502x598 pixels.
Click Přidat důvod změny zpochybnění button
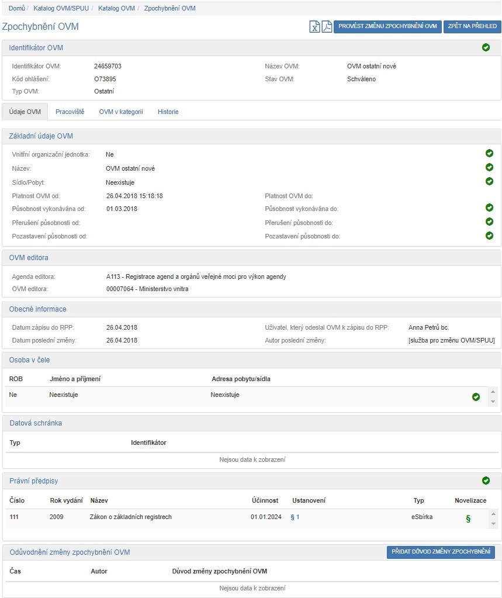pos(441,552)
